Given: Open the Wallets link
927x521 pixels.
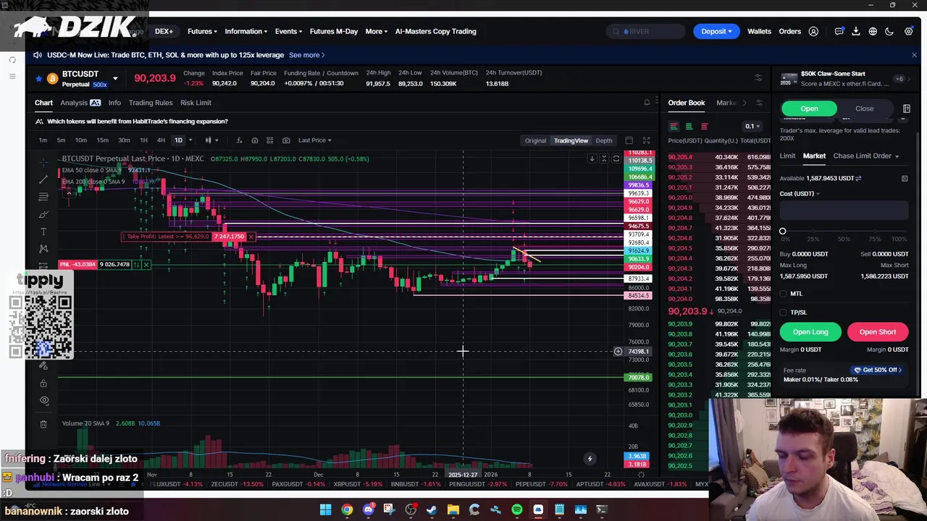Looking at the screenshot, I should pyautogui.click(x=759, y=31).
